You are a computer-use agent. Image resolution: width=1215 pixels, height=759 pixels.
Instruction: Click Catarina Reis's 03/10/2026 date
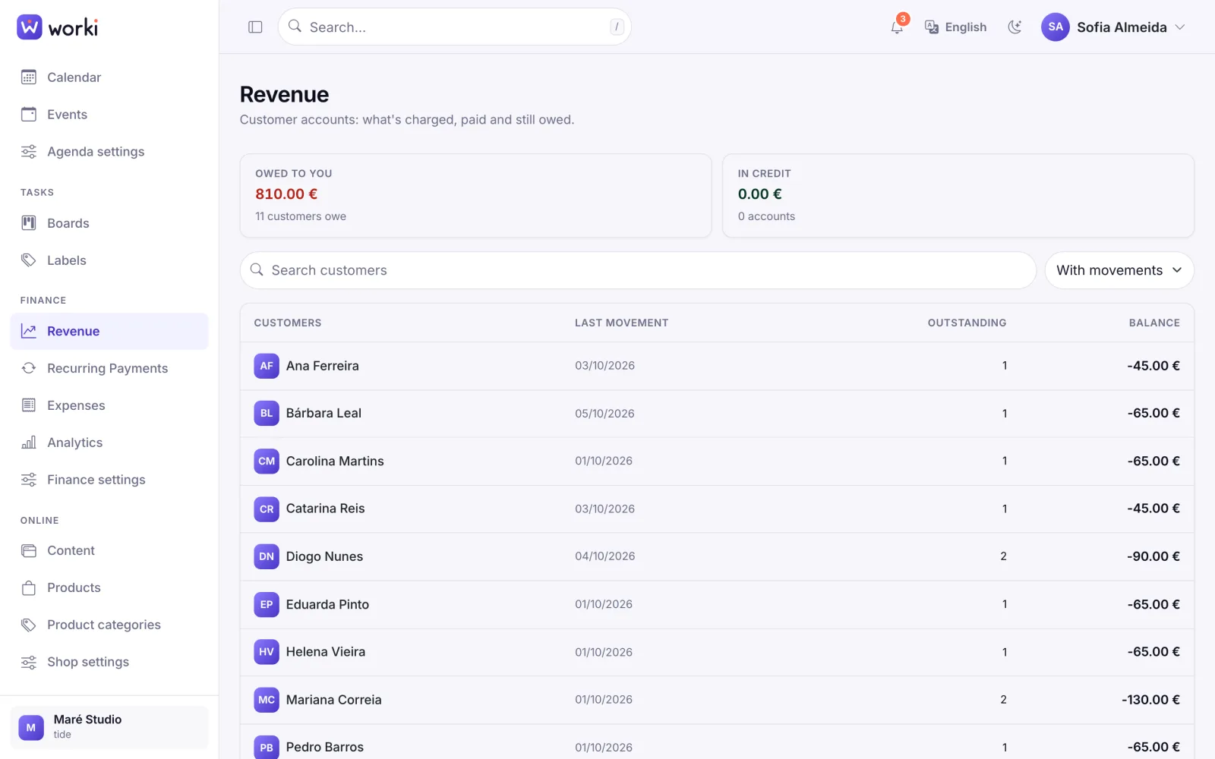604,509
